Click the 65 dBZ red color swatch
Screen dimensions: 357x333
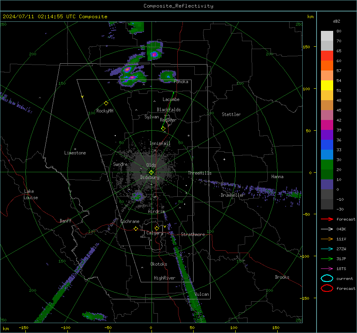tap(327, 55)
